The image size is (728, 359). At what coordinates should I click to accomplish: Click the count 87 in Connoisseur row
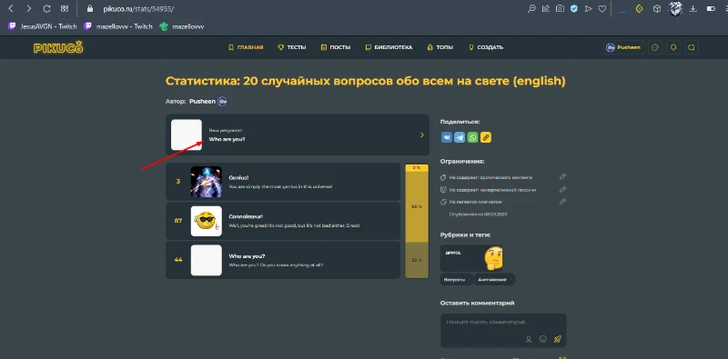178,221
